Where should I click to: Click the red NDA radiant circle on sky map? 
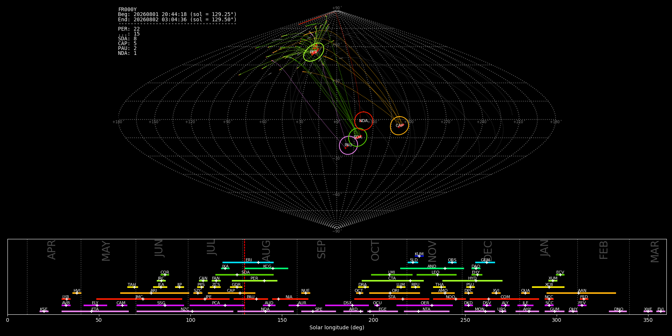(x=364, y=121)
